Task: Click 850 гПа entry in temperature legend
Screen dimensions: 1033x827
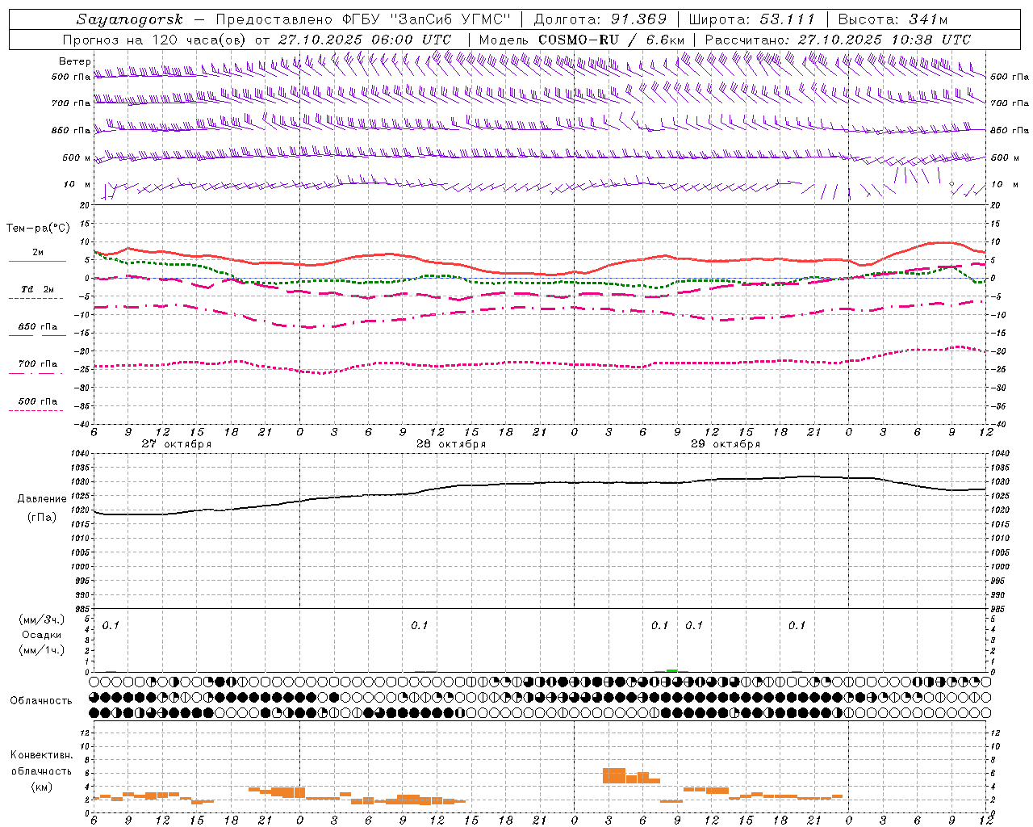Action: (x=38, y=327)
